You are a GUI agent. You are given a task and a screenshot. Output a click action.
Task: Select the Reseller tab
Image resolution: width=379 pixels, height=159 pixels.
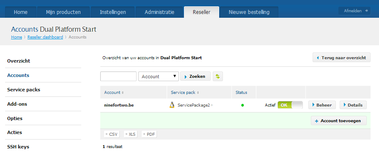pos(202,12)
